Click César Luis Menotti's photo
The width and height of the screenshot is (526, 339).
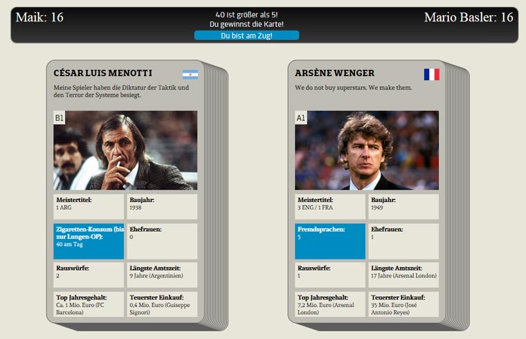[125, 150]
